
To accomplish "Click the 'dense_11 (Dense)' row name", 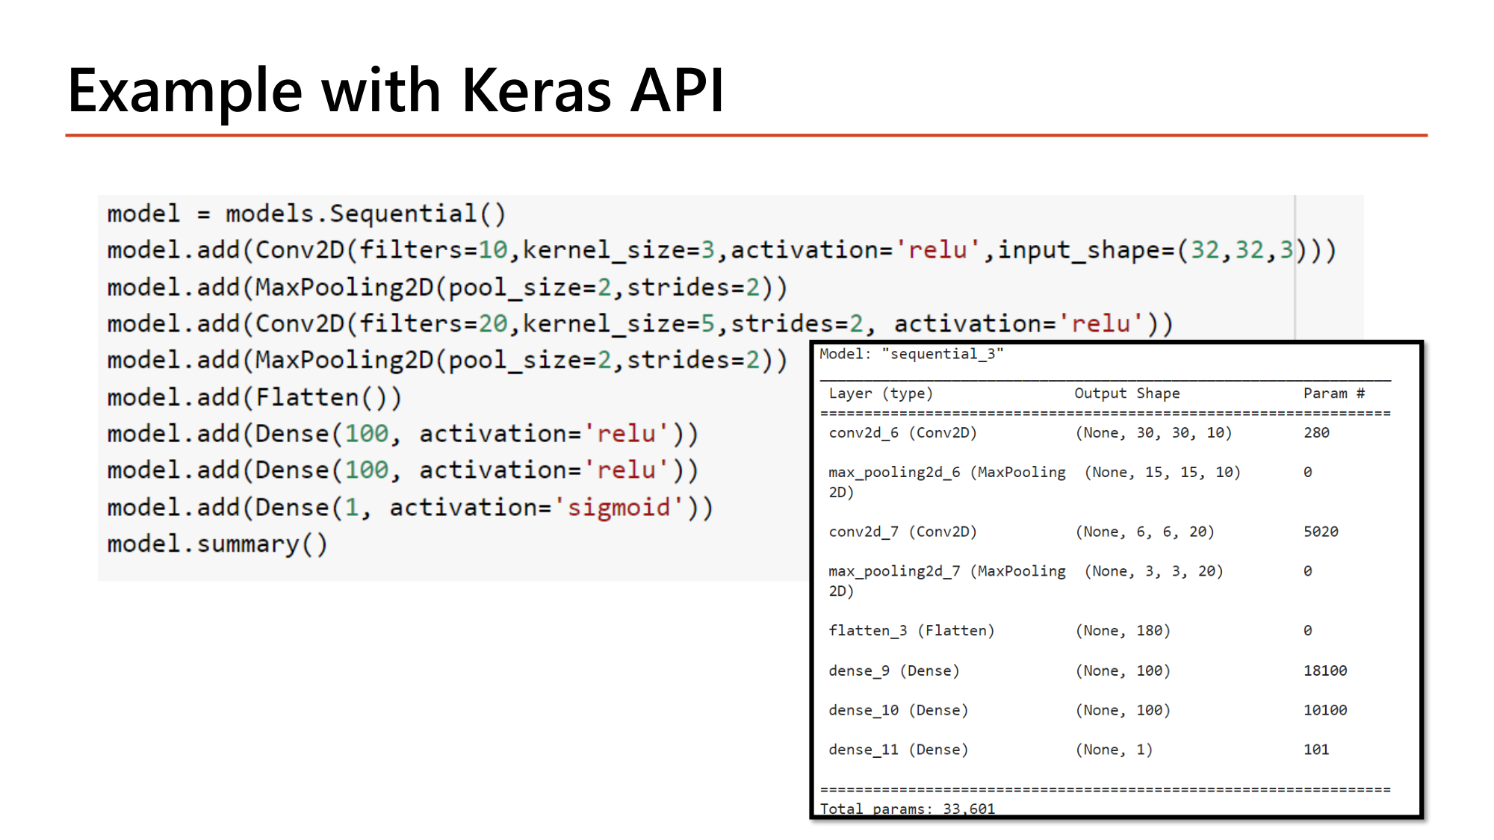I will (x=898, y=750).
